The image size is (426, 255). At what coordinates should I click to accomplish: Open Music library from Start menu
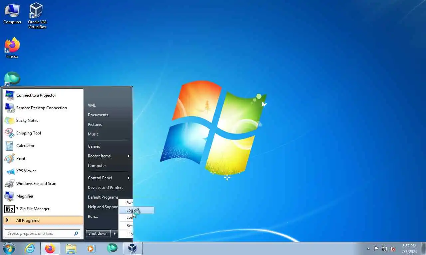coord(108,134)
